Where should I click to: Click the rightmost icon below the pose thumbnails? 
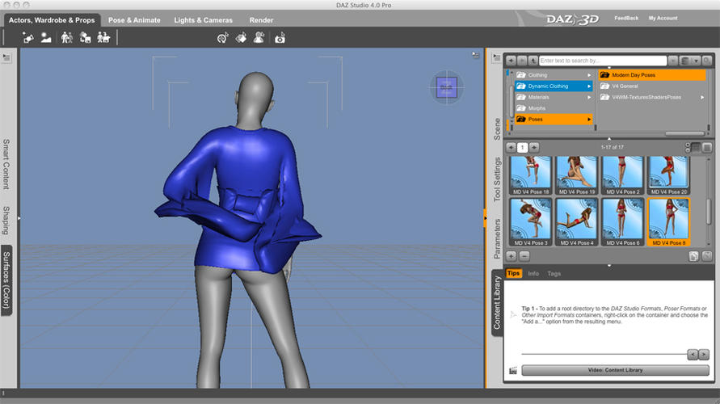707,256
